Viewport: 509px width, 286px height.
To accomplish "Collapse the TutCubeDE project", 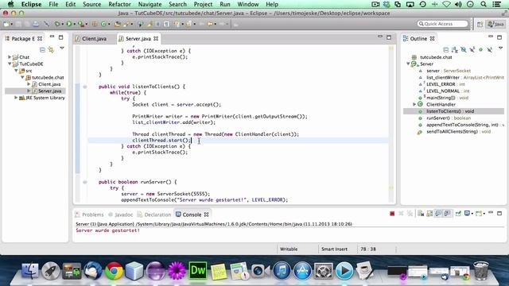I will point(10,64).
